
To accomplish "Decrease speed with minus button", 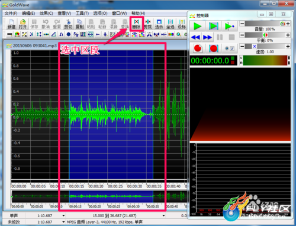I will pyautogui.click(x=242, y=46).
